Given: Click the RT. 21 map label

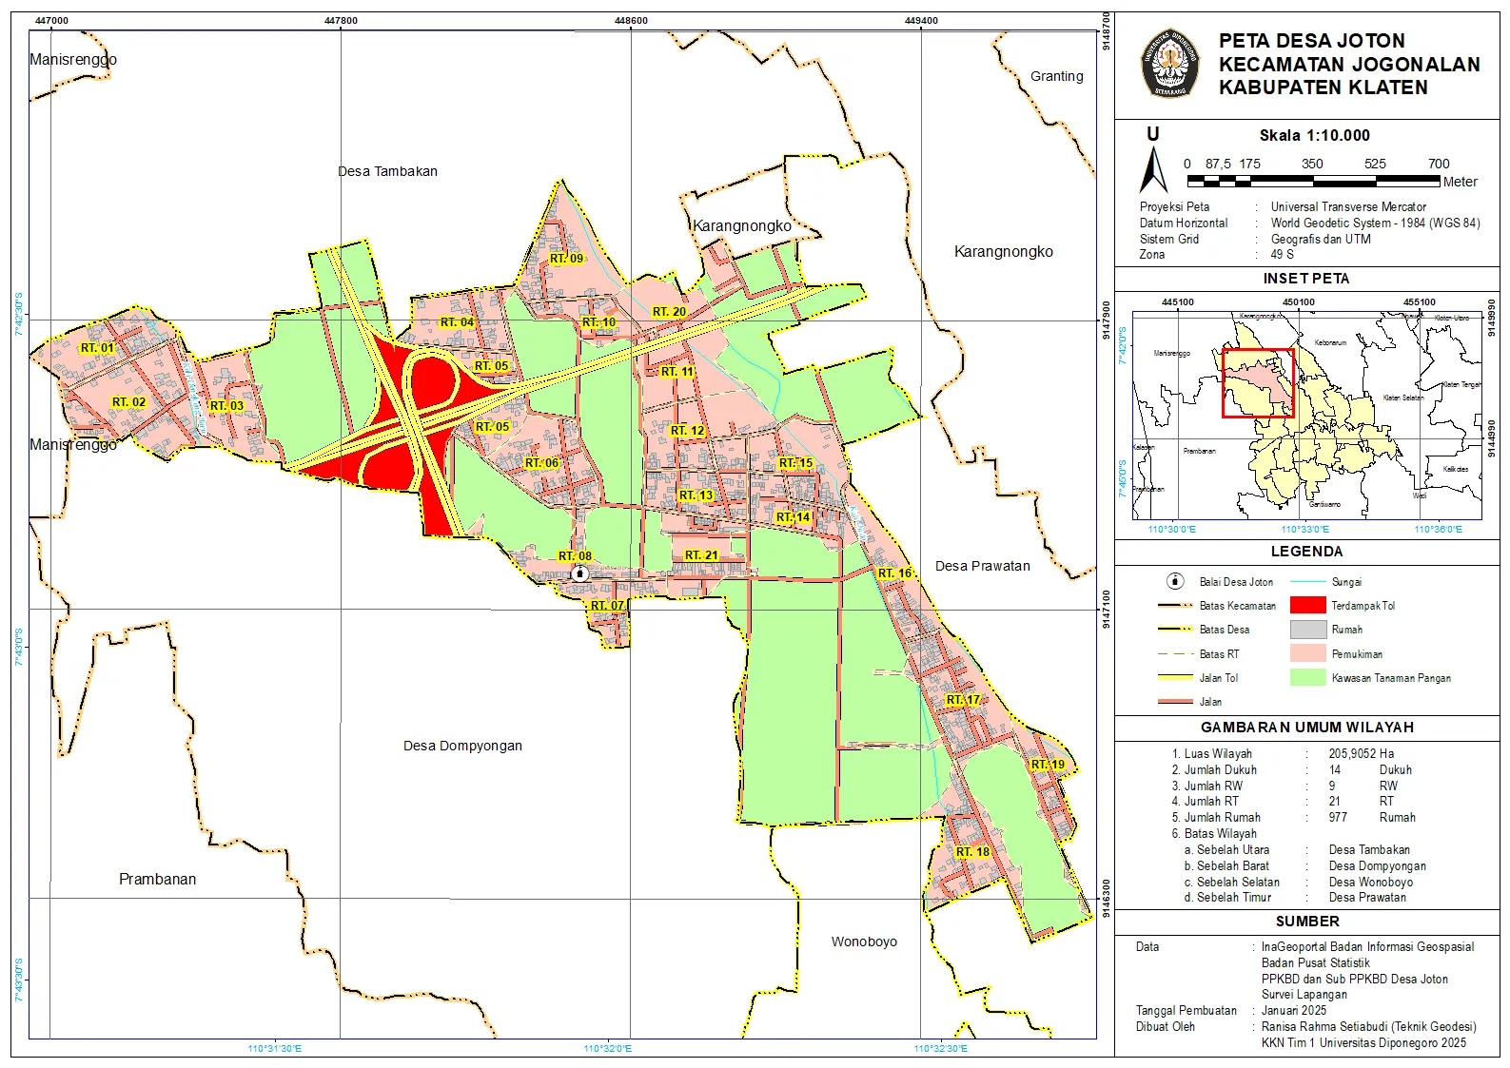Looking at the screenshot, I should 701,555.
